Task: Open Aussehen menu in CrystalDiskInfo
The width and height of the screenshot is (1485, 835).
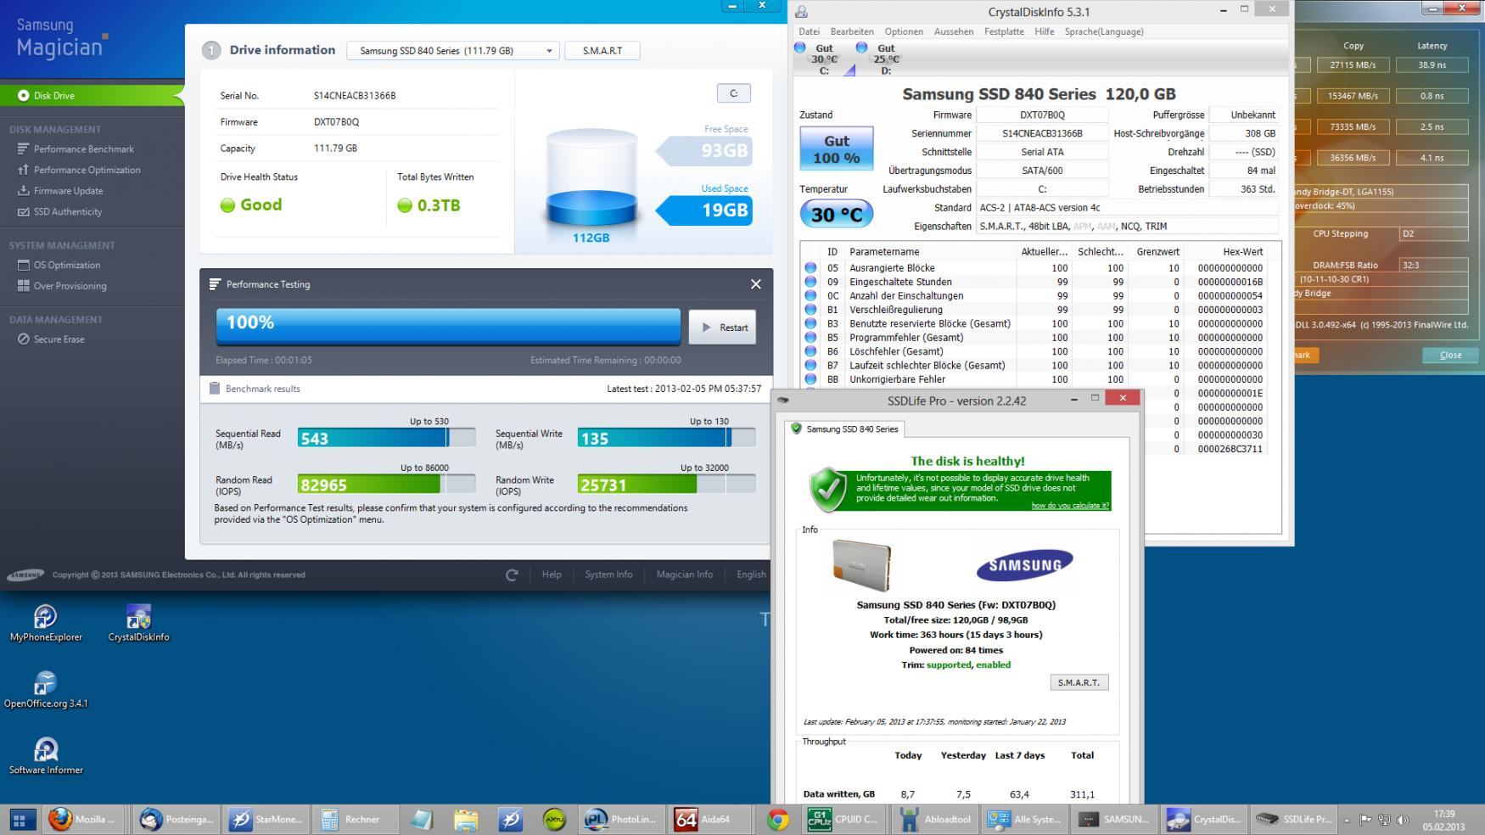Action: point(954,31)
